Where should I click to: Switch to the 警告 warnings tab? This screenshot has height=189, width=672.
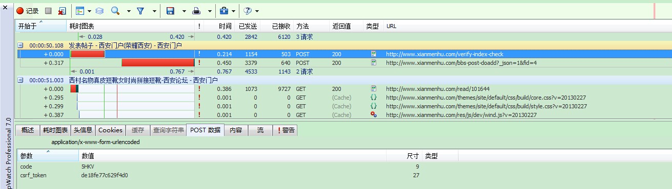point(286,130)
